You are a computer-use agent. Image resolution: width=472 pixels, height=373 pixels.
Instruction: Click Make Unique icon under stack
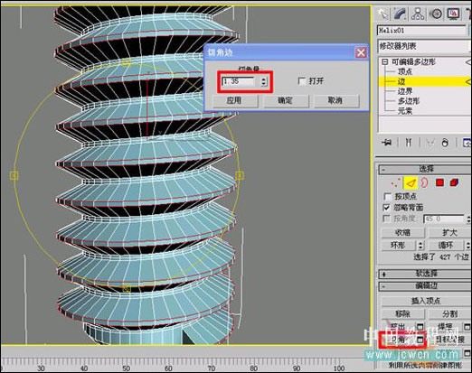point(430,143)
